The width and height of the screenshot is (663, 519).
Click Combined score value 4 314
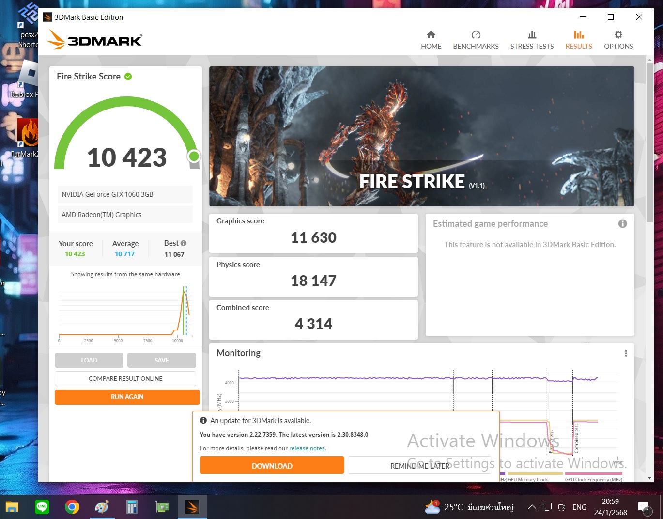(313, 324)
